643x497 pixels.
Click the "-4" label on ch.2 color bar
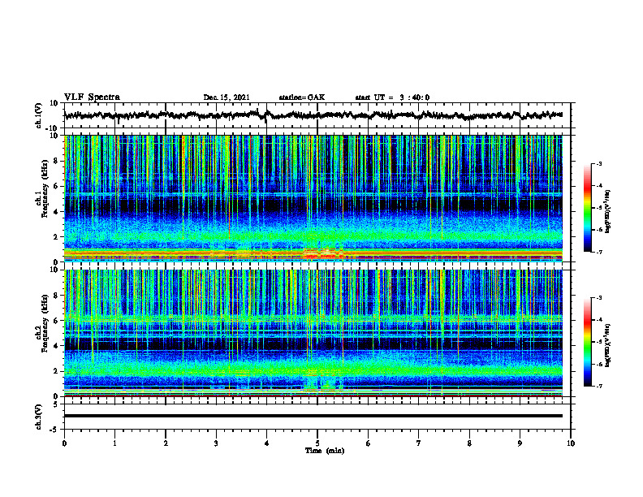[599, 320]
